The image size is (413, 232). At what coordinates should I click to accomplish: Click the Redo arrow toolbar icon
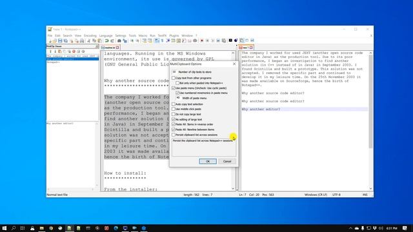pos(112,41)
